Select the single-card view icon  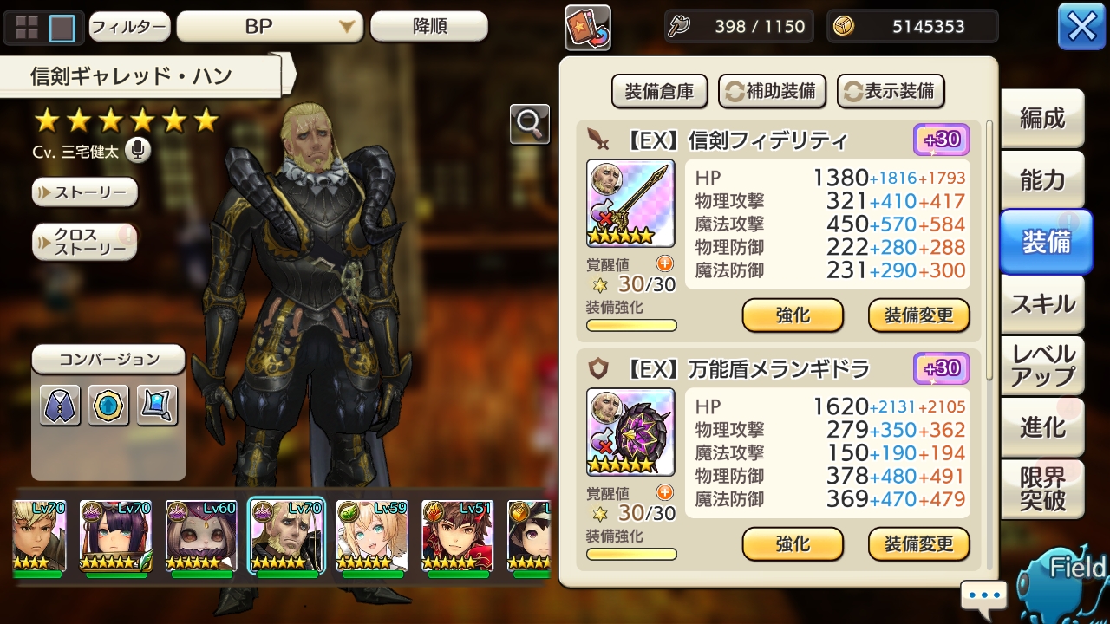pos(61,28)
